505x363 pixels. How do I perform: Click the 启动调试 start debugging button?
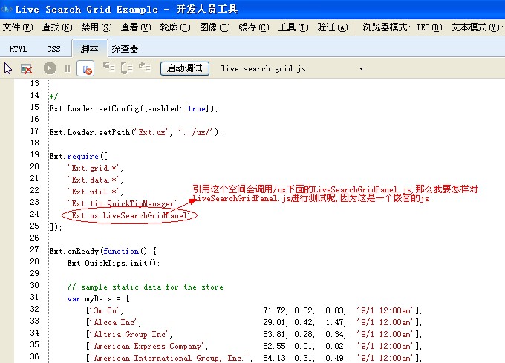click(x=185, y=68)
